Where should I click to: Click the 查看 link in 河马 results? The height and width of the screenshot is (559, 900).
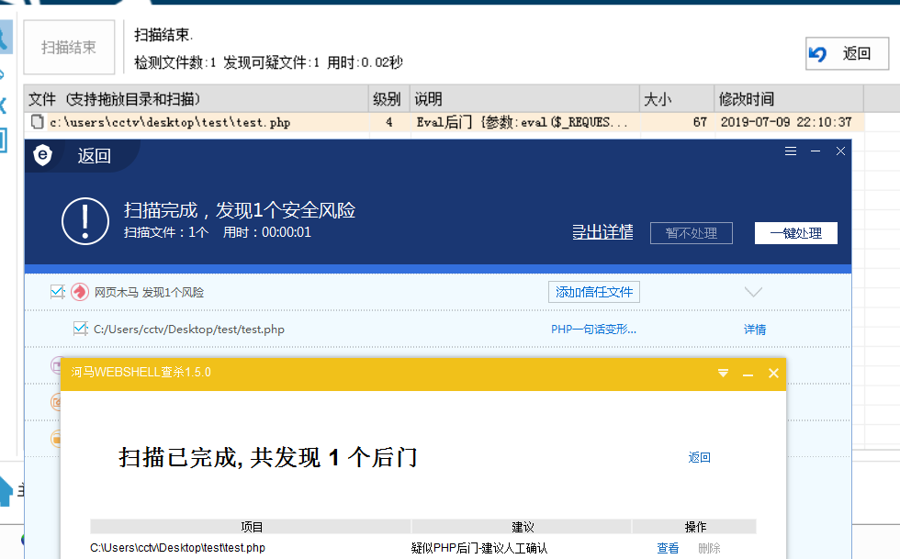[x=668, y=549]
